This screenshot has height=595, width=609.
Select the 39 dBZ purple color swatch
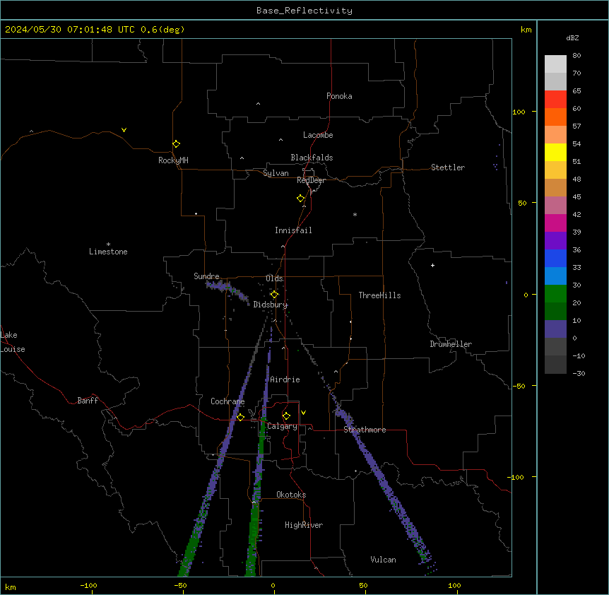pyautogui.click(x=555, y=240)
